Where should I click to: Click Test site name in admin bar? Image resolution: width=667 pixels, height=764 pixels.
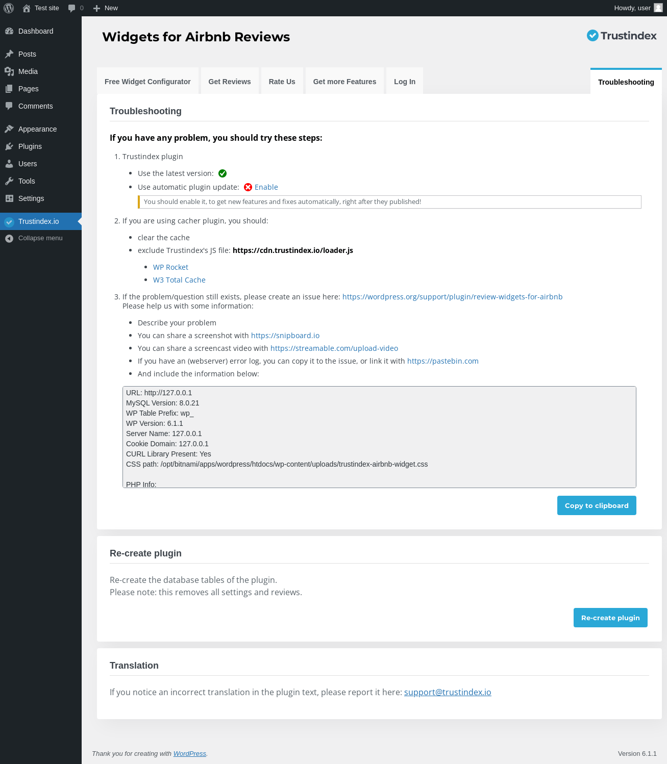(x=47, y=8)
